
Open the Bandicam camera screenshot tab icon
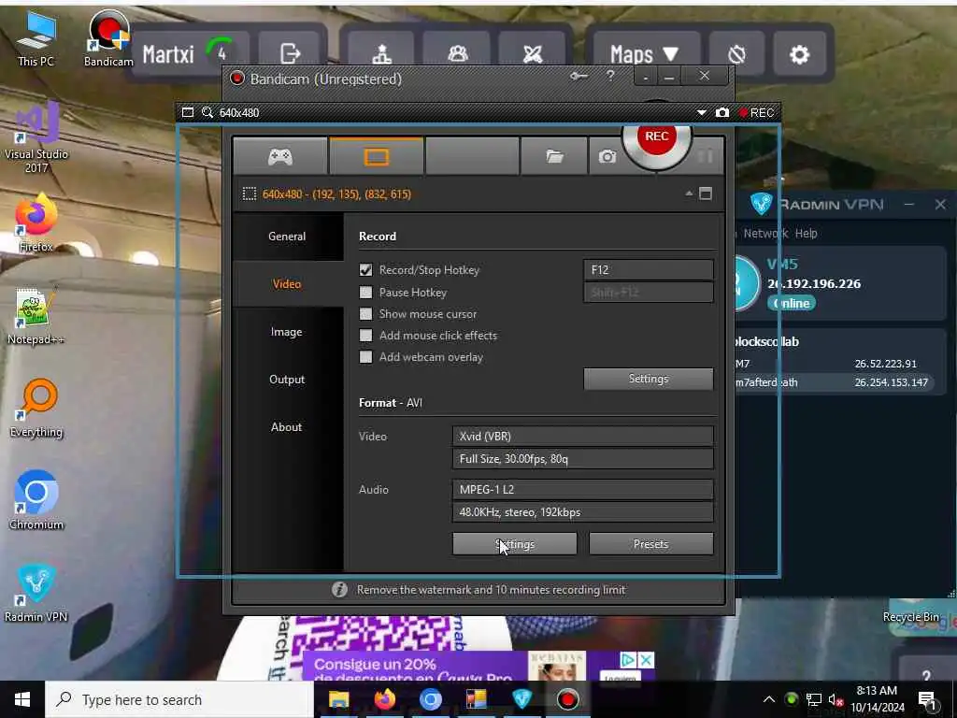[x=607, y=157]
